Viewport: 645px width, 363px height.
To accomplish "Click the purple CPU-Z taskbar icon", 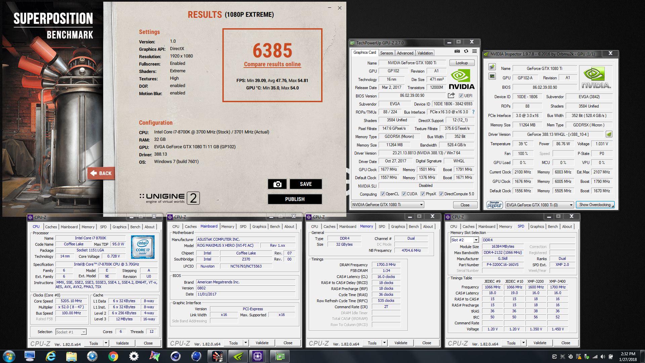I will [258, 356].
